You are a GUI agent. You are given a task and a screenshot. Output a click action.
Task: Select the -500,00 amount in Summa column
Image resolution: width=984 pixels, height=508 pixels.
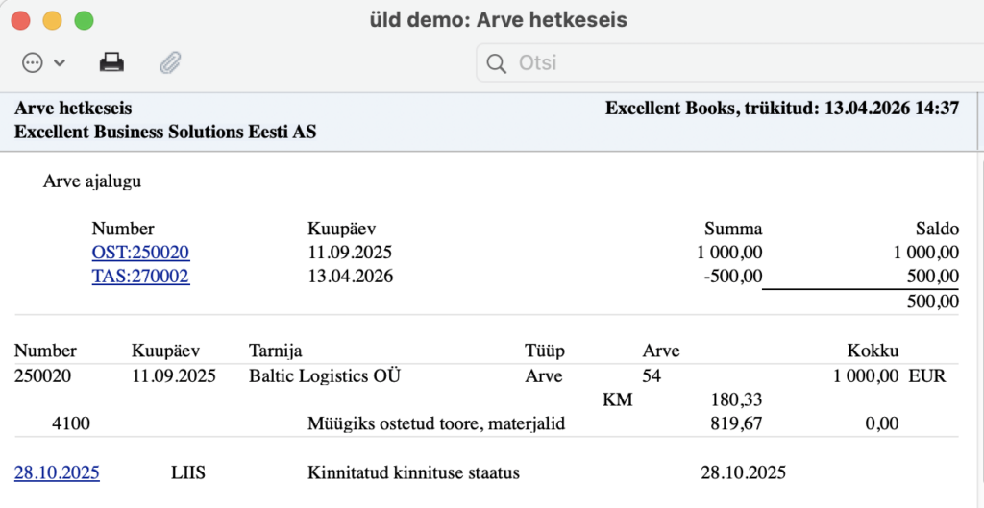[731, 277]
